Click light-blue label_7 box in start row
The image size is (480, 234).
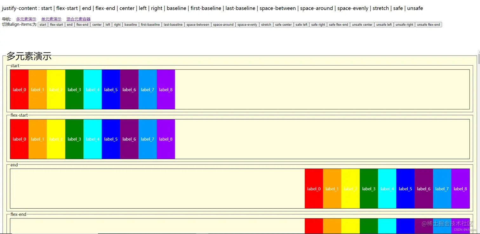148,89
